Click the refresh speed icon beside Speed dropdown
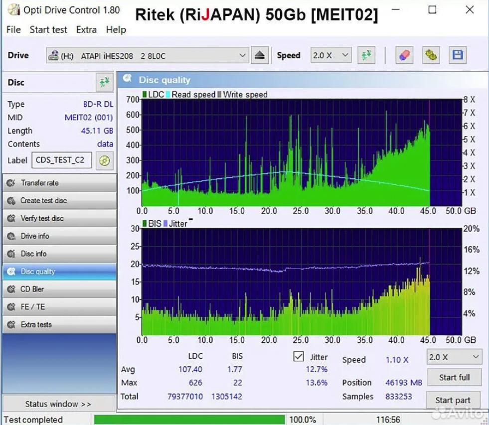 click(366, 55)
